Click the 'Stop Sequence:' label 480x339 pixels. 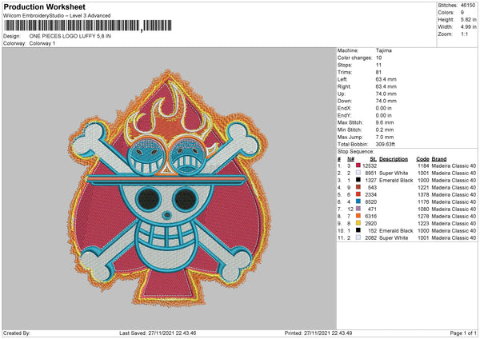(356, 152)
